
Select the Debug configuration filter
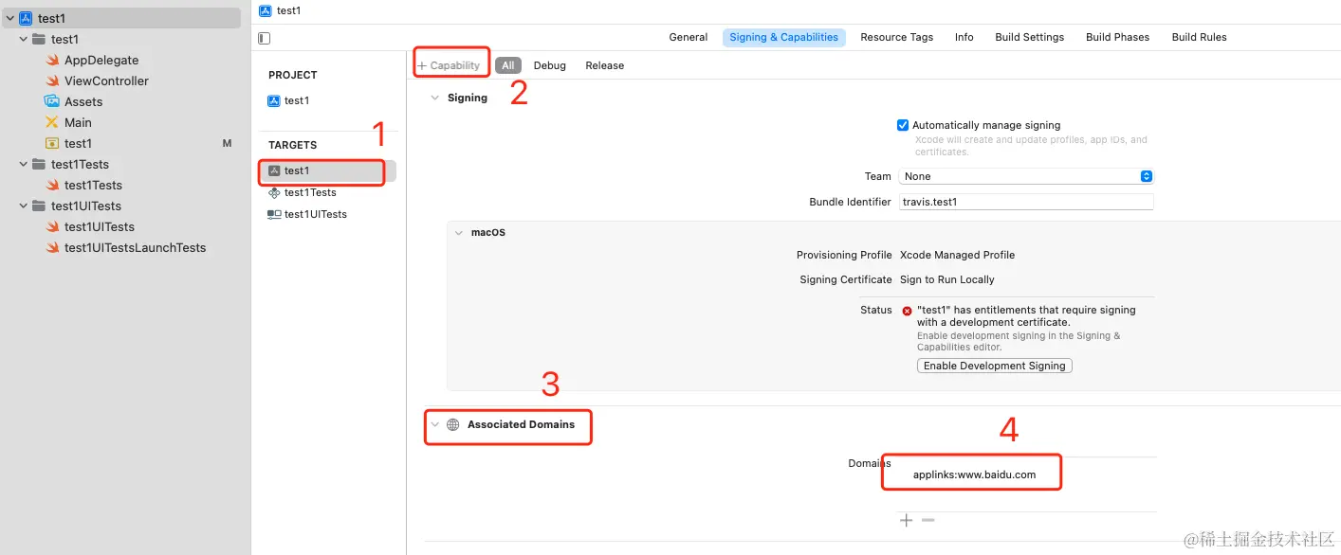(x=549, y=65)
